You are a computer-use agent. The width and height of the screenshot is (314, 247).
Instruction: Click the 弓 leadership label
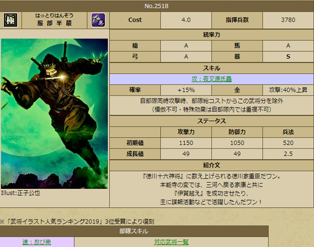click(135, 57)
